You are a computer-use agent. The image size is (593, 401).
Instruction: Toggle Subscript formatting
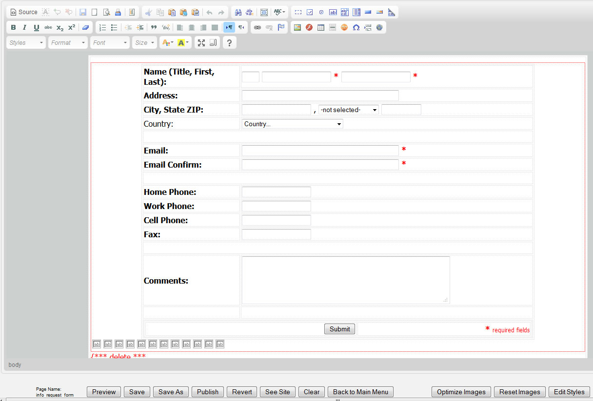click(60, 27)
